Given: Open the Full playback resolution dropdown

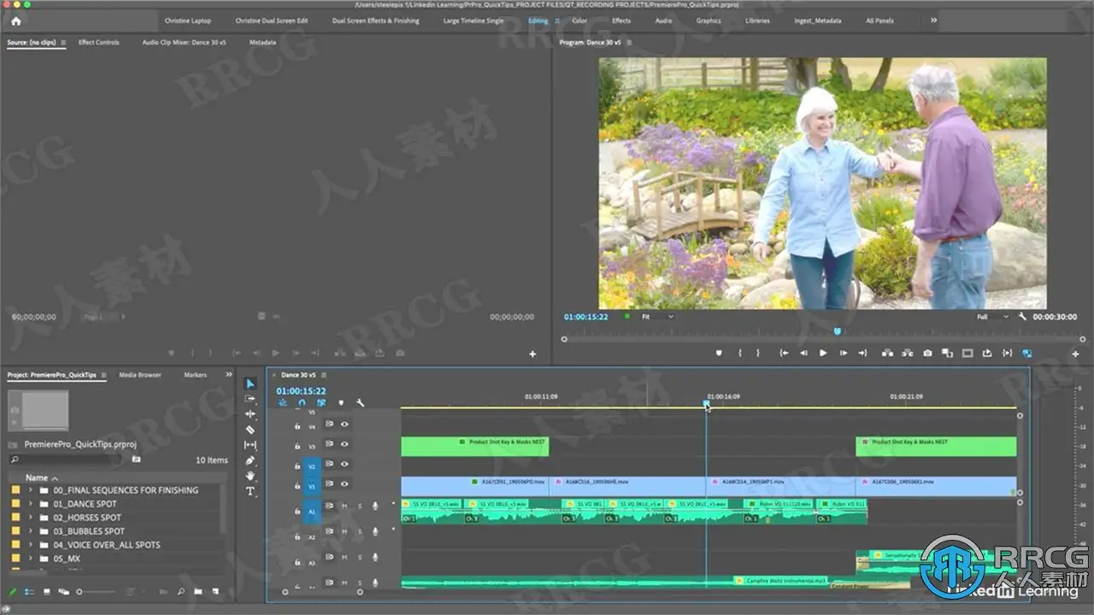Looking at the screenshot, I should [992, 317].
